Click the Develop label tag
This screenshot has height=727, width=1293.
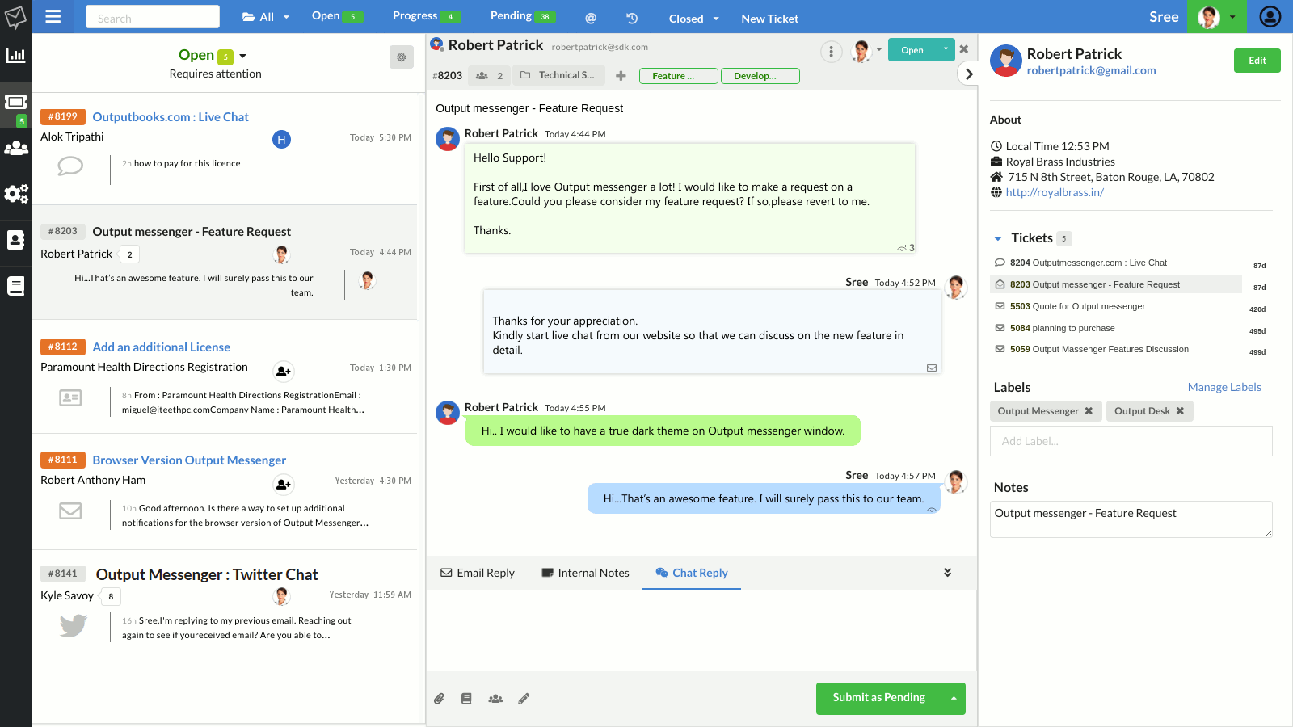click(760, 76)
